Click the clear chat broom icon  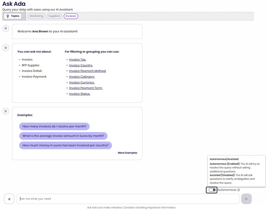pos(9,199)
